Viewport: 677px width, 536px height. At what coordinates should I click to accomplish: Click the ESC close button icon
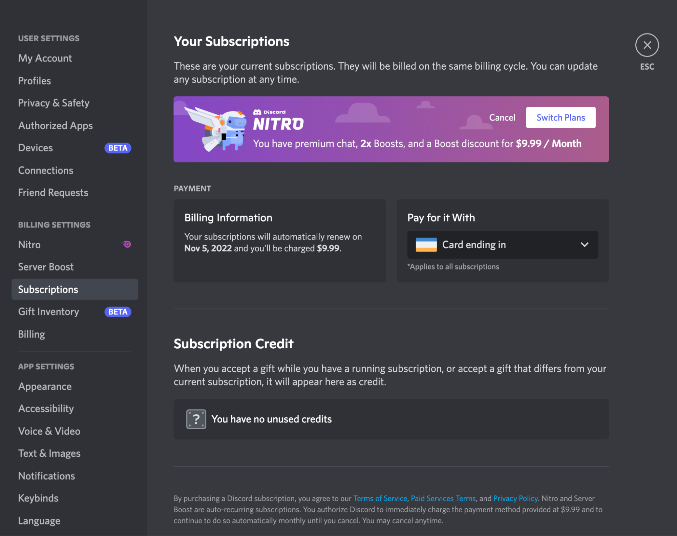[x=647, y=45]
